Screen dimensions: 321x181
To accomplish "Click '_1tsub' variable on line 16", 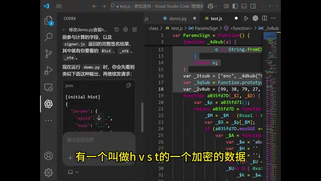I will point(202,76).
